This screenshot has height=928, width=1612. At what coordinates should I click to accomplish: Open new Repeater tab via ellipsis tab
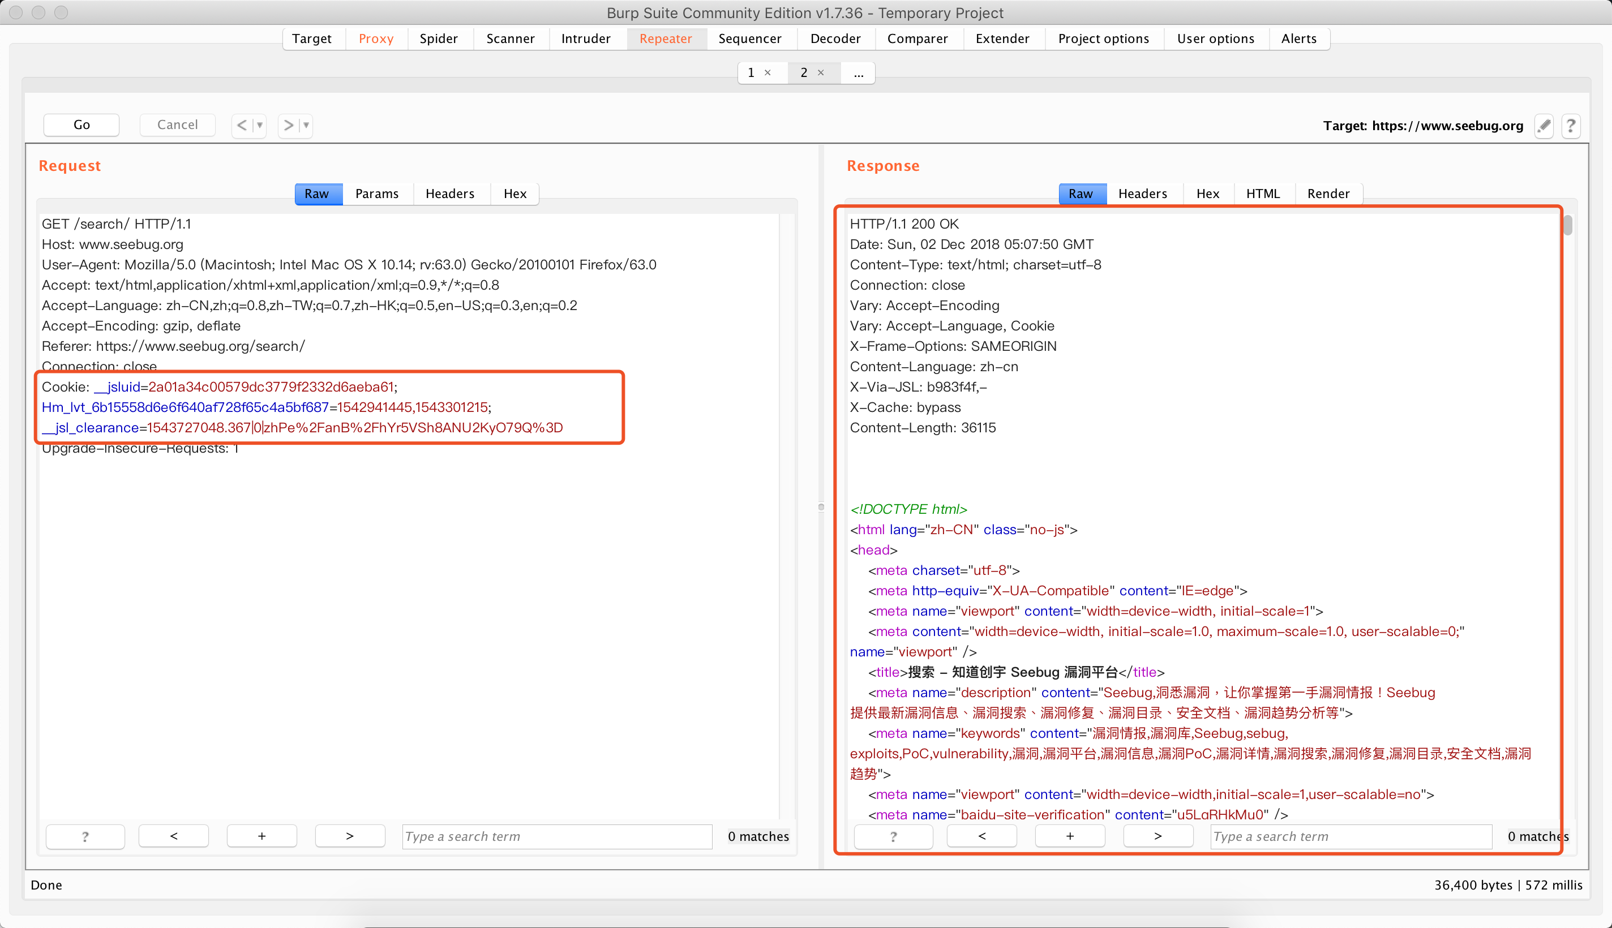tap(859, 74)
